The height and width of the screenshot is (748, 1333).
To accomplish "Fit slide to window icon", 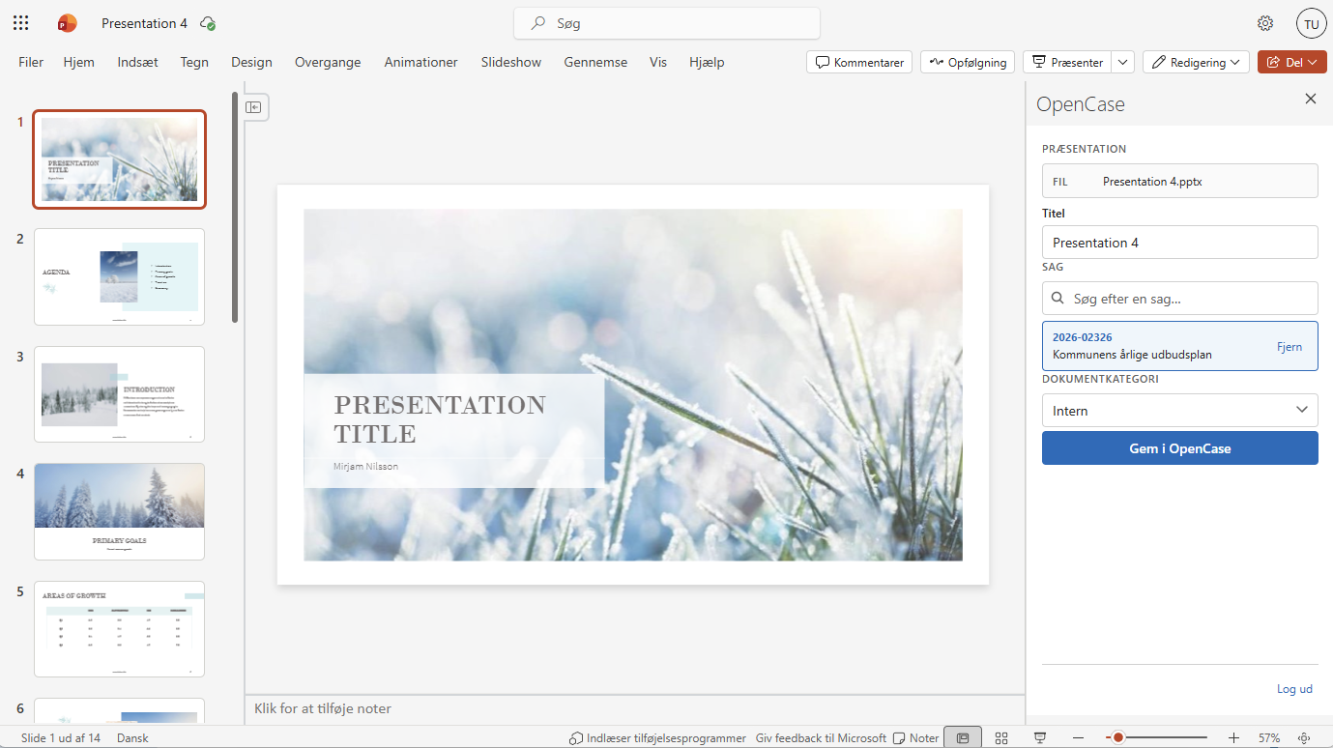I will (1304, 737).
